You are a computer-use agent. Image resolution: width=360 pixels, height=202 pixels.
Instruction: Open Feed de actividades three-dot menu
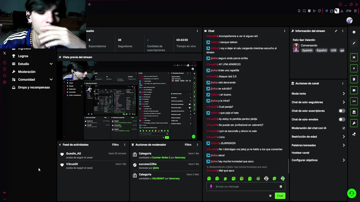click(125, 145)
